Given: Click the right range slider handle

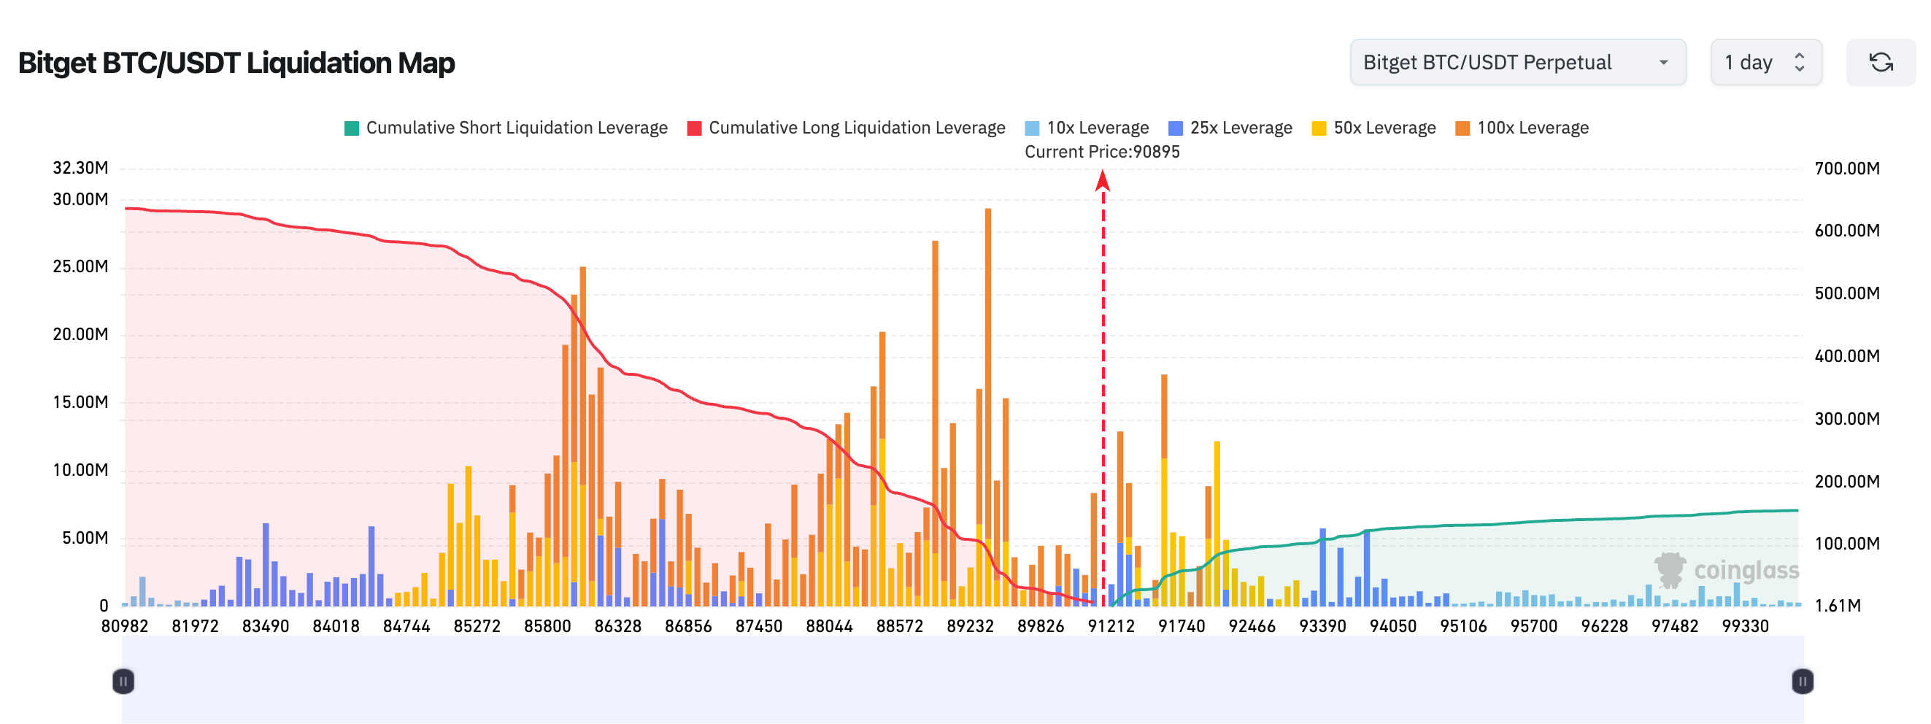Looking at the screenshot, I should [1802, 682].
